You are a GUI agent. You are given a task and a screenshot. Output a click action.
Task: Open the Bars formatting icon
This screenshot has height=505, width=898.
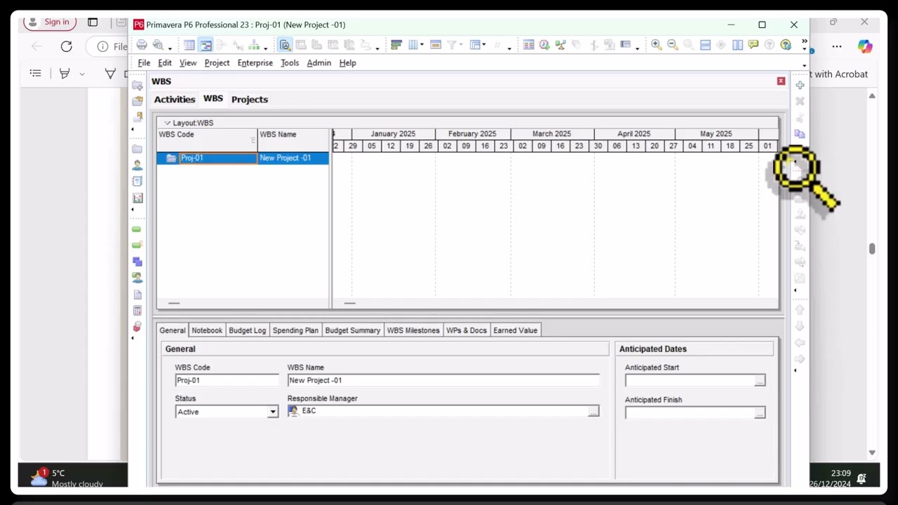[x=396, y=45]
